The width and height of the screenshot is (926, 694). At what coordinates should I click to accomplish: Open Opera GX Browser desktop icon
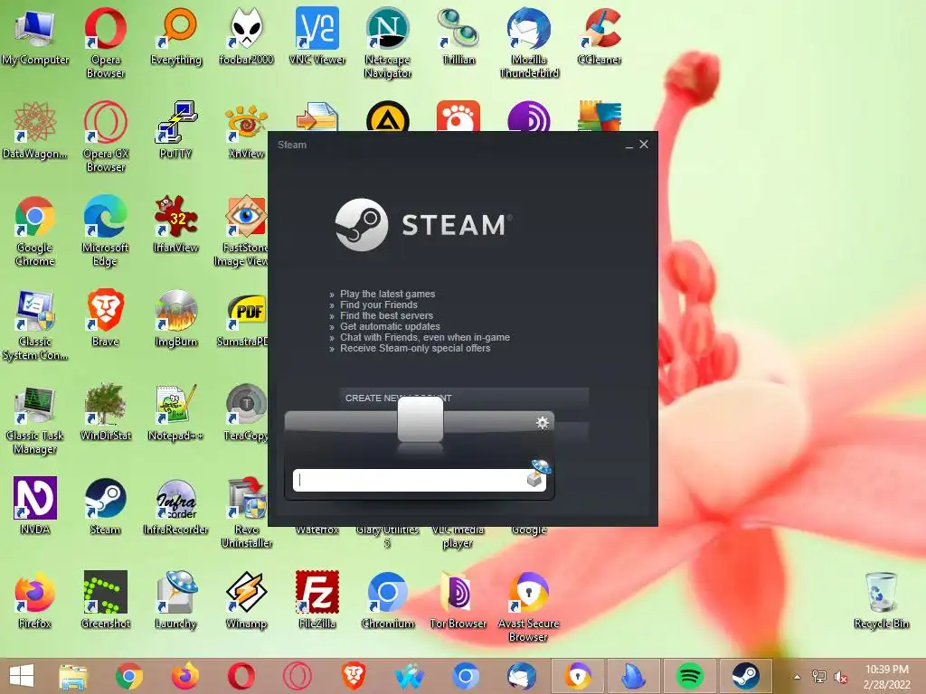(105, 136)
